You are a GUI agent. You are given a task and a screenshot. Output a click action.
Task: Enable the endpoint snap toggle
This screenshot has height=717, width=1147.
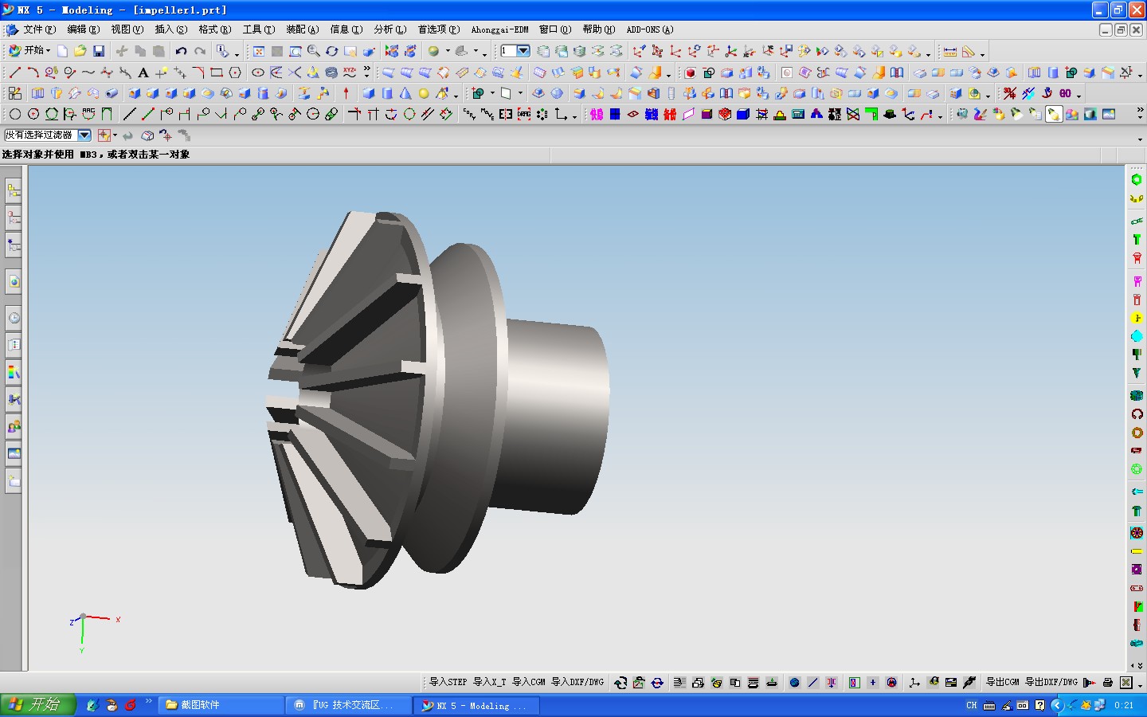click(x=147, y=114)
